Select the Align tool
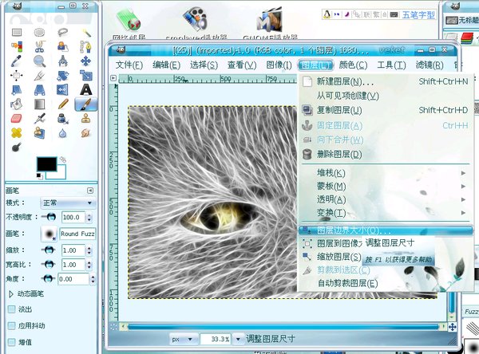 17,76
